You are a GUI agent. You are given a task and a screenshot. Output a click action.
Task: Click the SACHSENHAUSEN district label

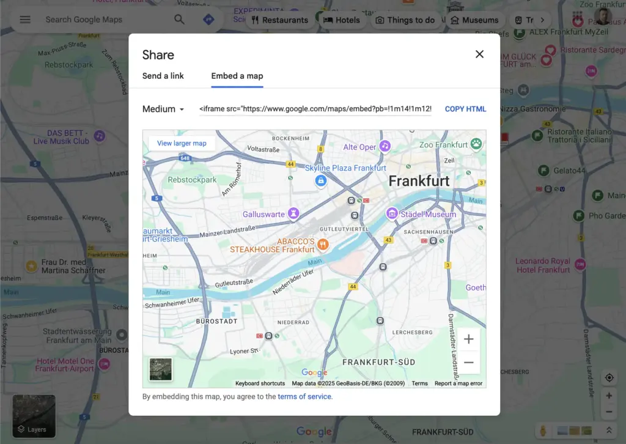[429, 232]
